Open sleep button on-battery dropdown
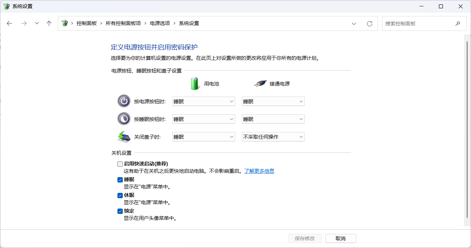The image size is (471, 248). click(203, 119)
